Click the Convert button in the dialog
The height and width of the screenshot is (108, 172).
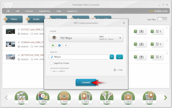coord(86,82)
